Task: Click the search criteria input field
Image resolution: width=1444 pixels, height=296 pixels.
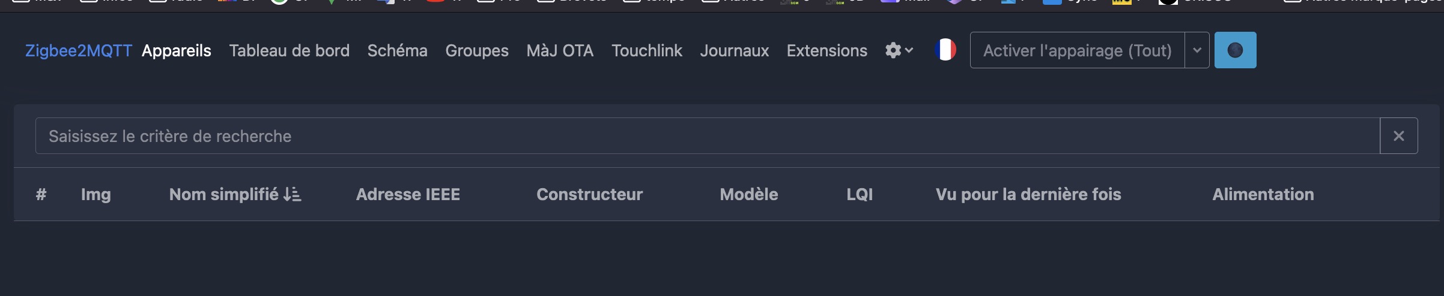Action: [x=708, y=136]
